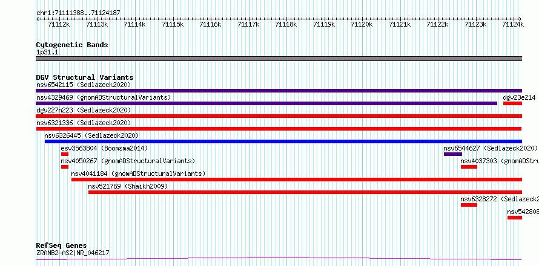Image resolution: width=539 pixels, height=266 pixels.
Task: Click the 71124k ruler tick label
Action: tap(514, 24)
